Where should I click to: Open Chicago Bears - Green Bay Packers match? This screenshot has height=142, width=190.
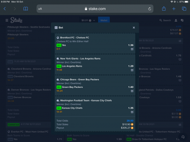click(x=79, y=80)
